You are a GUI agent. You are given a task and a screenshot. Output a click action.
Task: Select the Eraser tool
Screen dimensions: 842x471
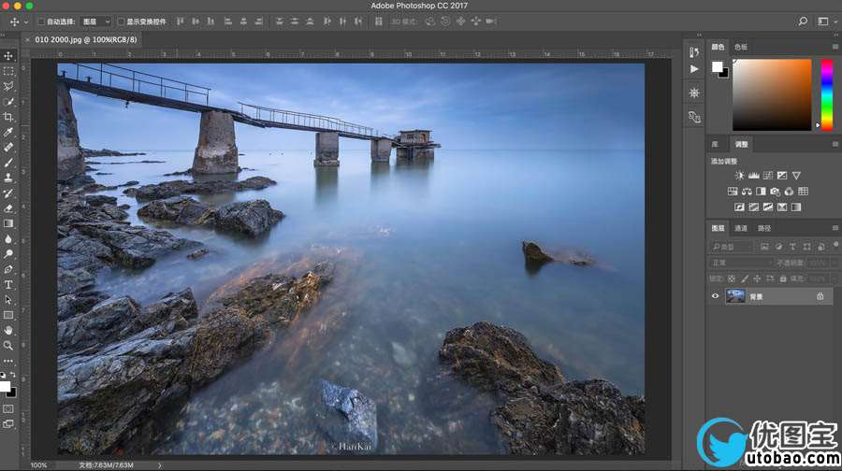click(8, 208)
